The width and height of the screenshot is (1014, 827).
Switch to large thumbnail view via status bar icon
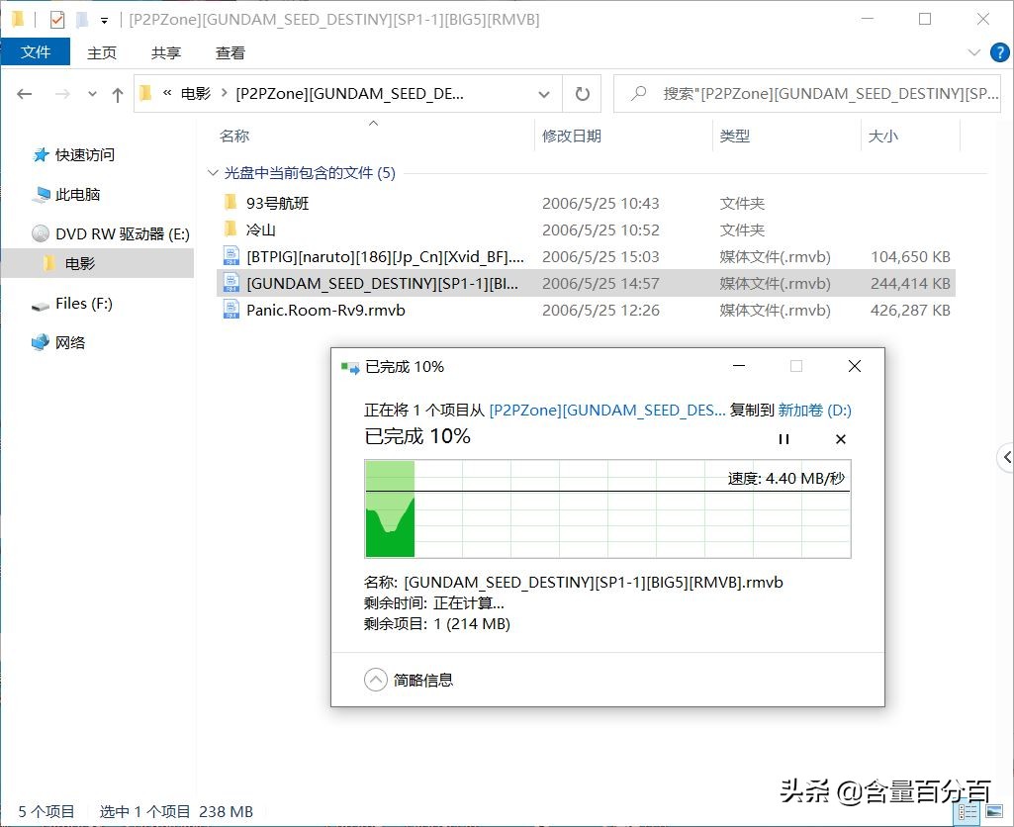pos(993,811)
